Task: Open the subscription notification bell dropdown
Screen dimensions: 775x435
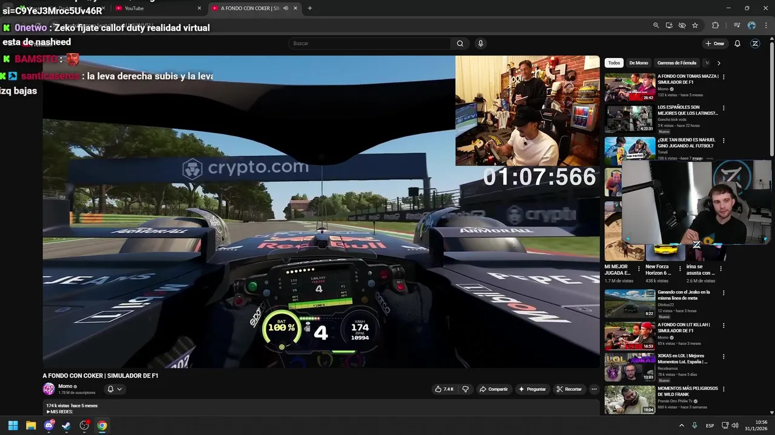Action: click(x=114, y=389)
